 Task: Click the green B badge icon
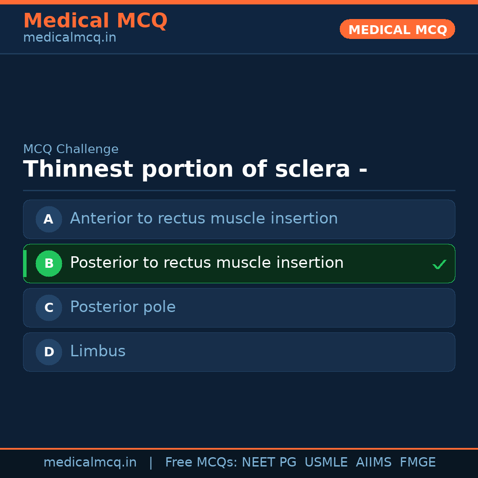[49, 263]
